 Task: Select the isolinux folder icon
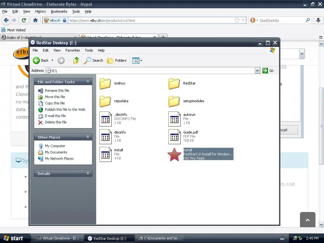(105, 84)
